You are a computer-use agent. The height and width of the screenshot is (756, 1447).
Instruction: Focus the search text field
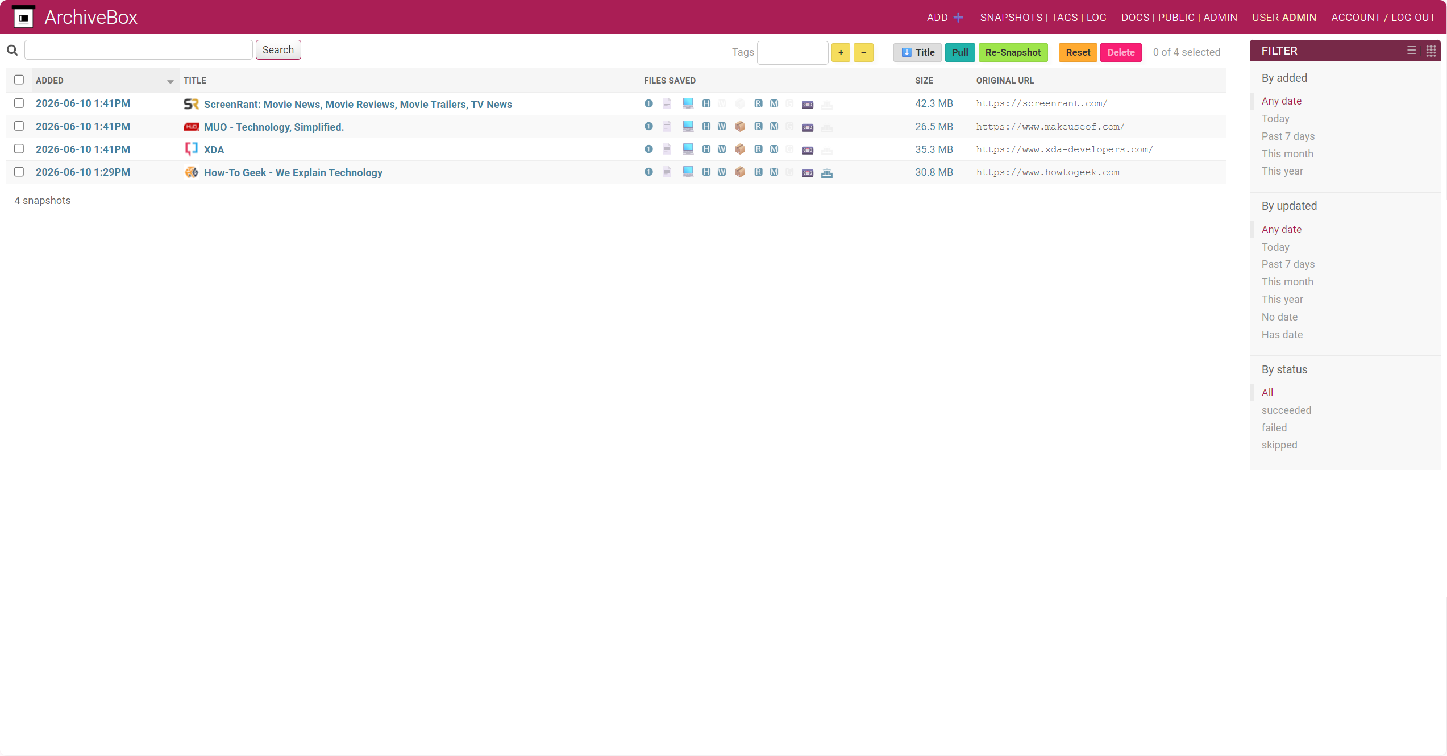[139, 50]
